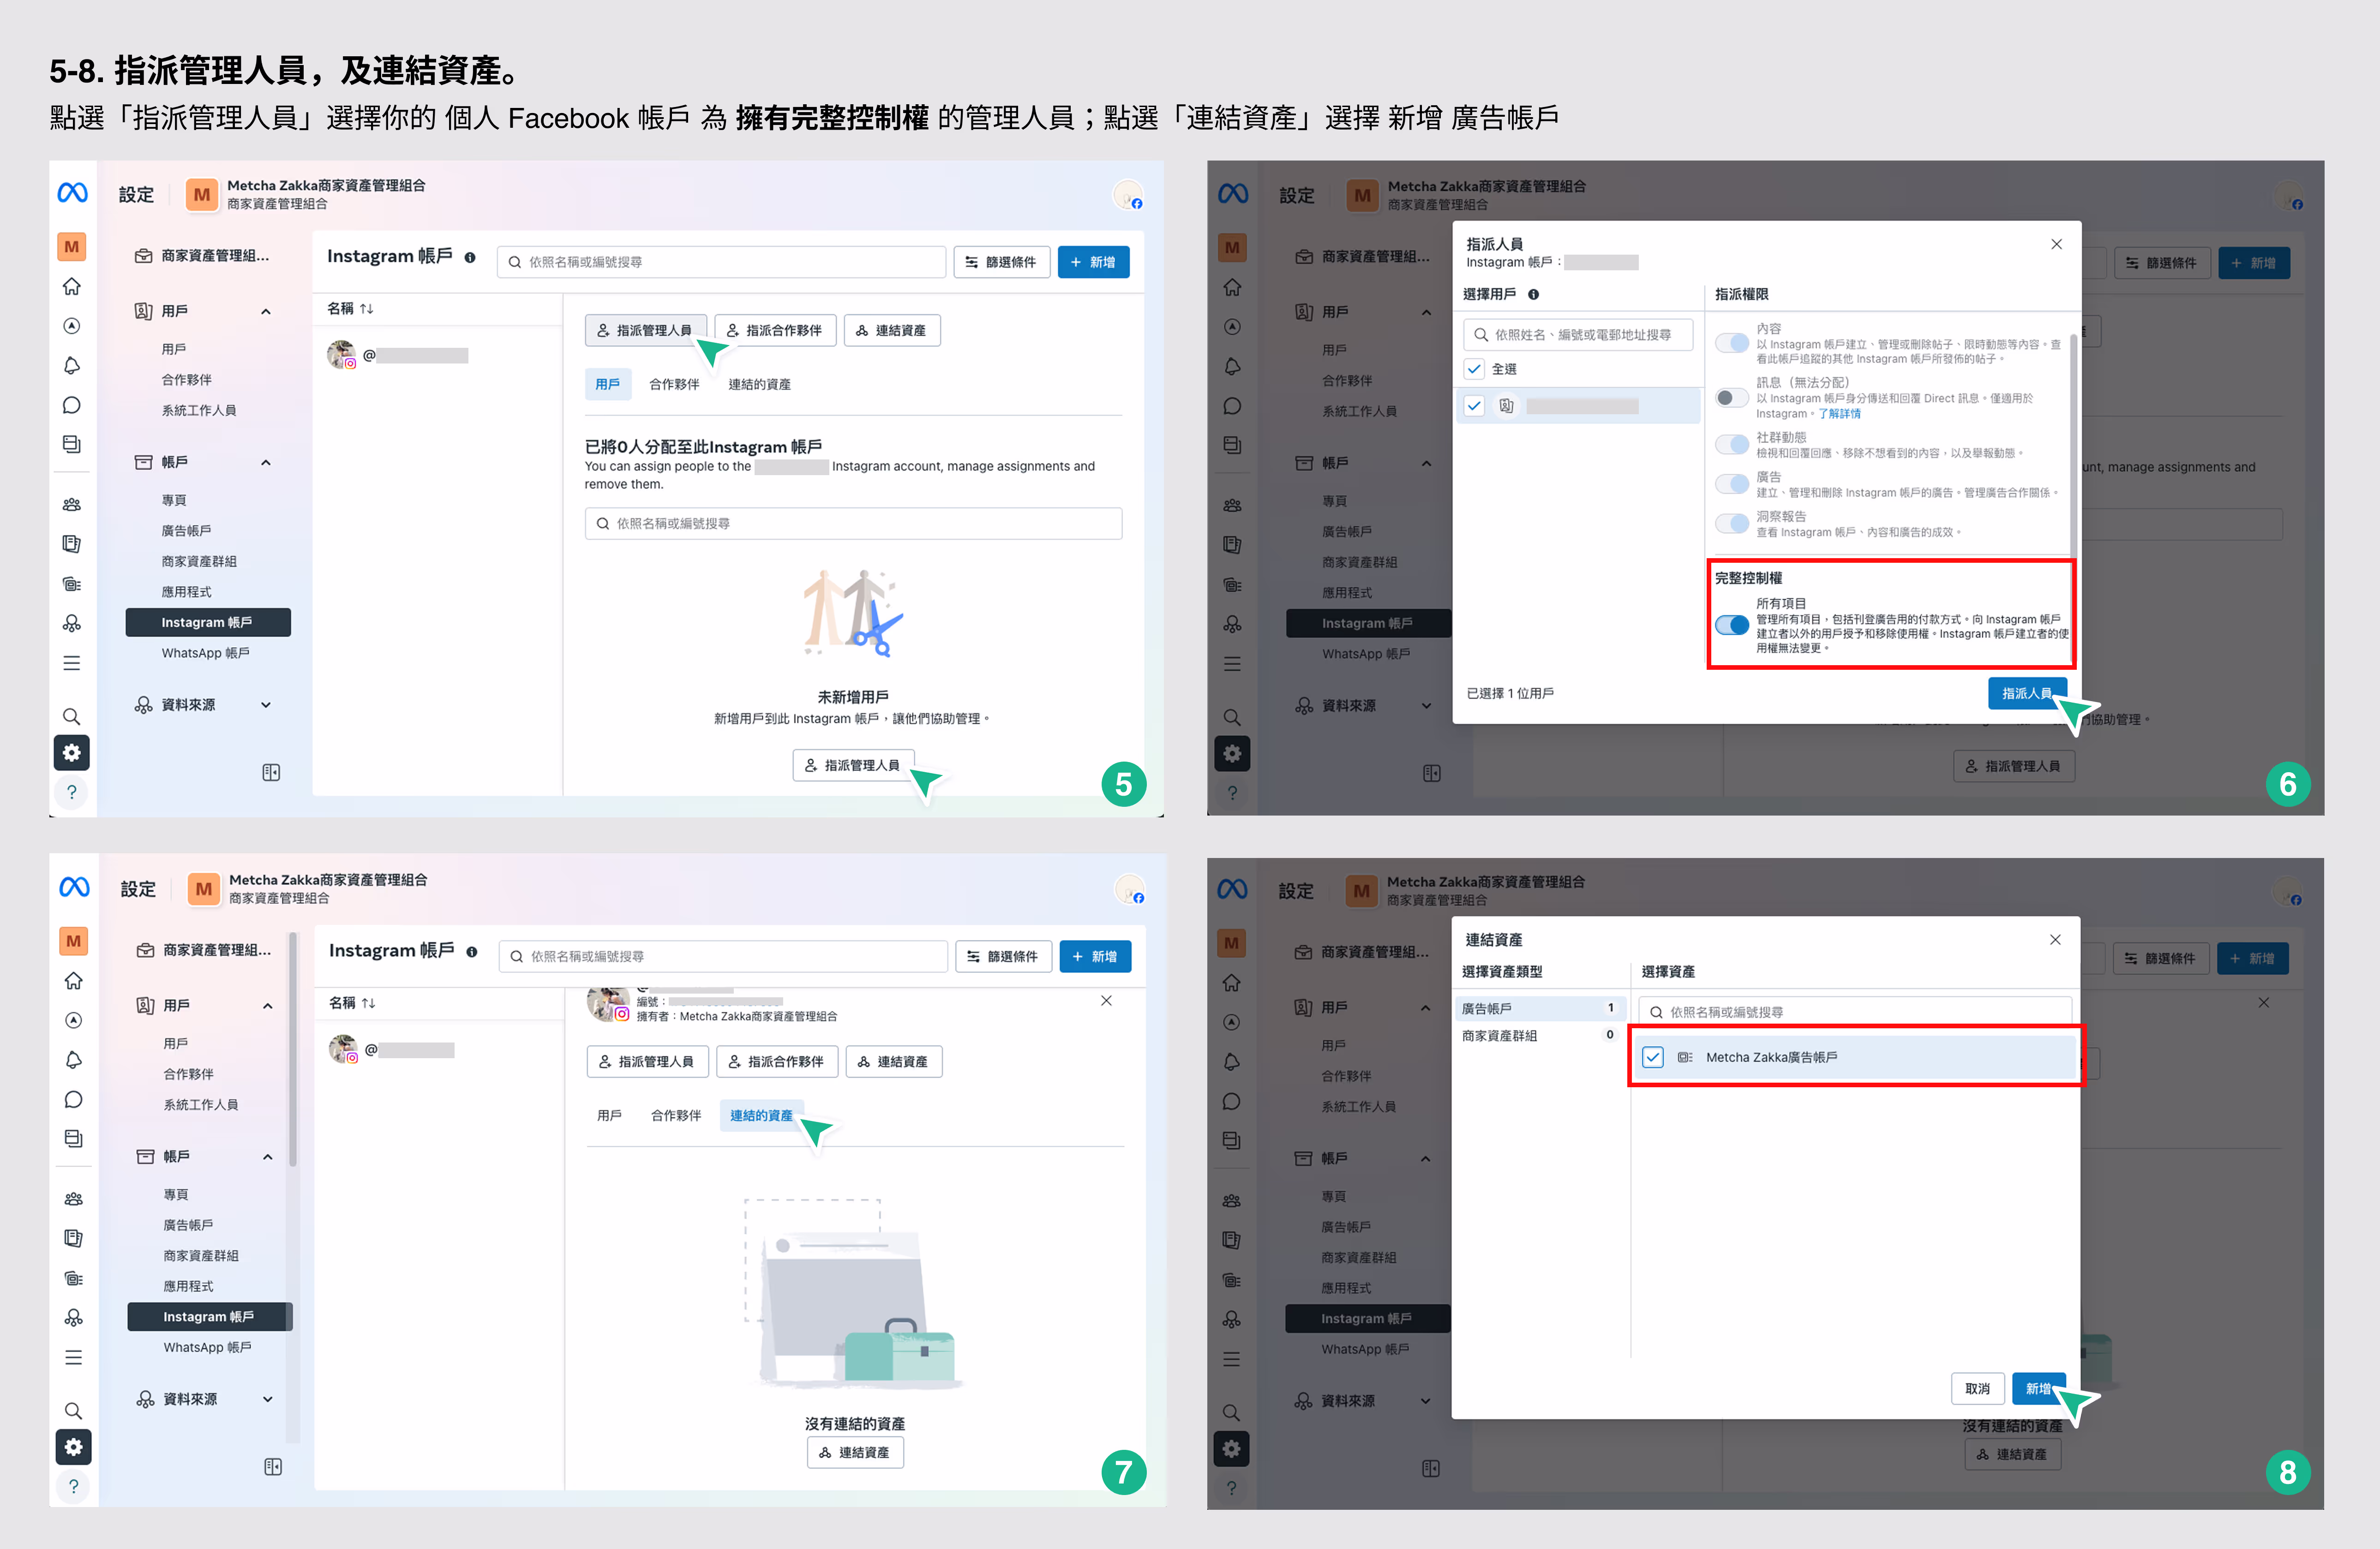Screen dimensions: 2380x1549
Task: Select Instagram 帳戶 in step 5 sidebar menu
Action: point(208,623)
